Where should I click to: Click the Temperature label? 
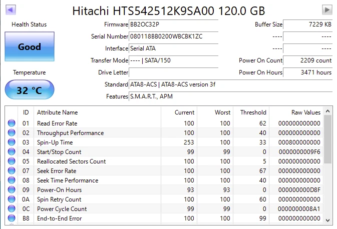[x=29, y=72]
